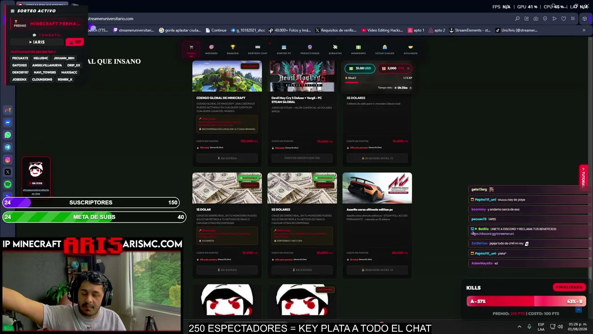Click the Assetto Corsa ultimate edition image
This screenshot has width=593, height=334.
377,188
